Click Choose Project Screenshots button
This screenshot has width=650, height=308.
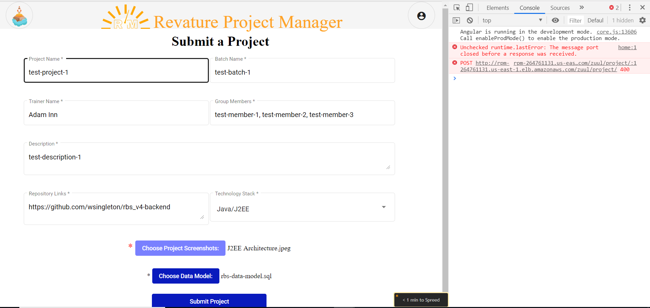coord(180,248)
